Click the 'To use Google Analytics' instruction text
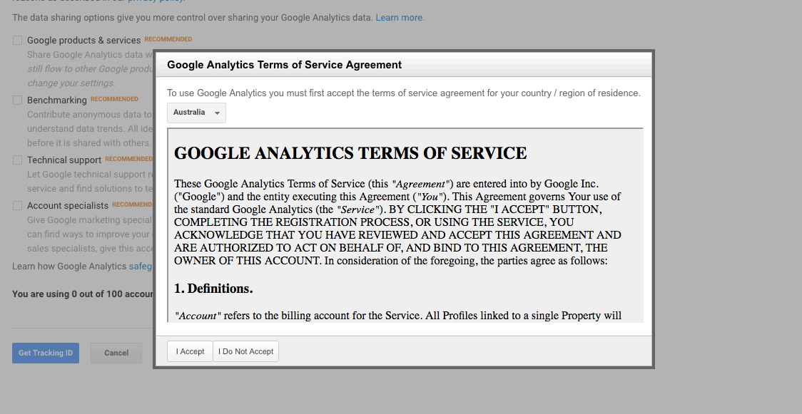802x414 pixels. click(x=404, y=93)
